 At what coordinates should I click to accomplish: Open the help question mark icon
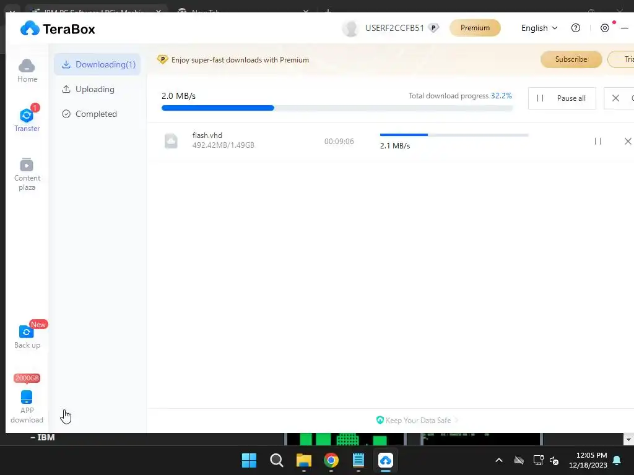tap(576, 28)
